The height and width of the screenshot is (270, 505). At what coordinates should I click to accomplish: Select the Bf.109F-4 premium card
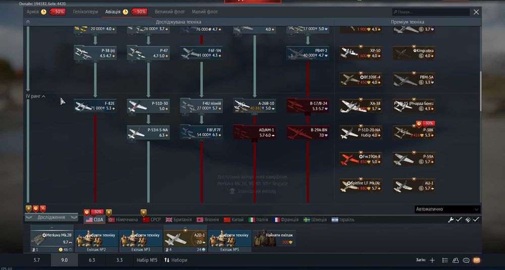pos(361,80)
